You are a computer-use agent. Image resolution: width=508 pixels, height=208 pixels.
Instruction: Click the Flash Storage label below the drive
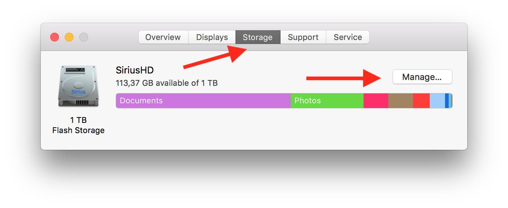[78, 130]
